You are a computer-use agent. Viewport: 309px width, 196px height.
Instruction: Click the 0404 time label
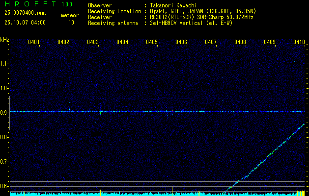point(122,42)
